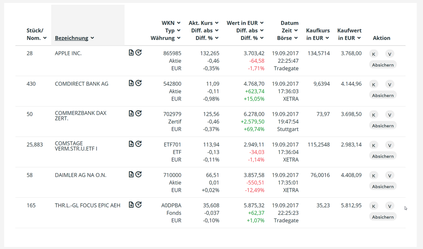Click the refresh icon for APPLE INC.
Image resolution: width=423 pixels, height=249 pixels.
pyautogui.click(x=139, y=53)
